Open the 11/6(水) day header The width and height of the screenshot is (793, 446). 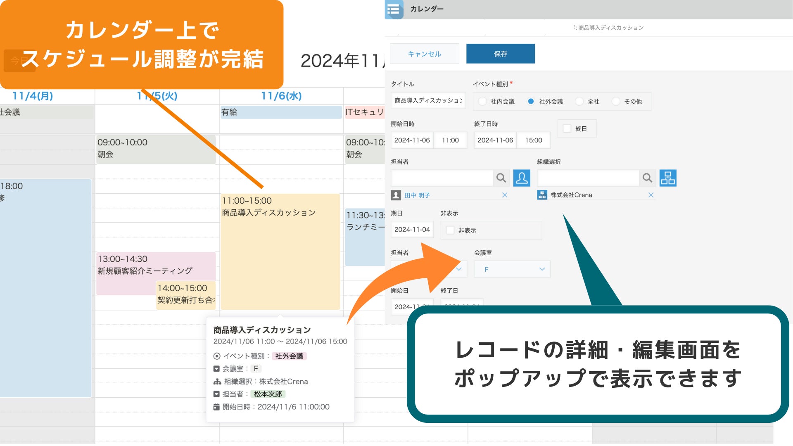pos(281,96)
